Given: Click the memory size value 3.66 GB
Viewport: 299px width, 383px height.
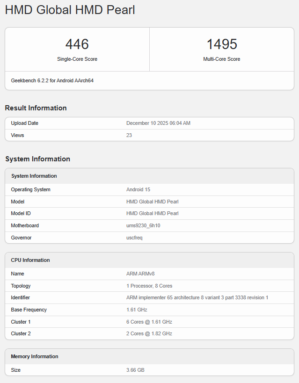Looking at the screenshot, I should tap(135, 370).
